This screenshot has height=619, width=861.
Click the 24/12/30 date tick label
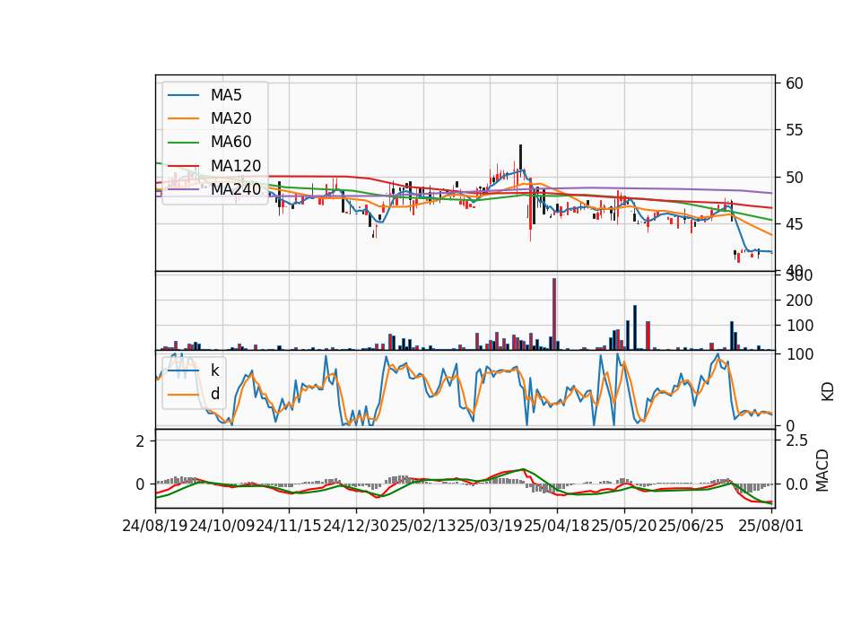[x=356, y=527]
